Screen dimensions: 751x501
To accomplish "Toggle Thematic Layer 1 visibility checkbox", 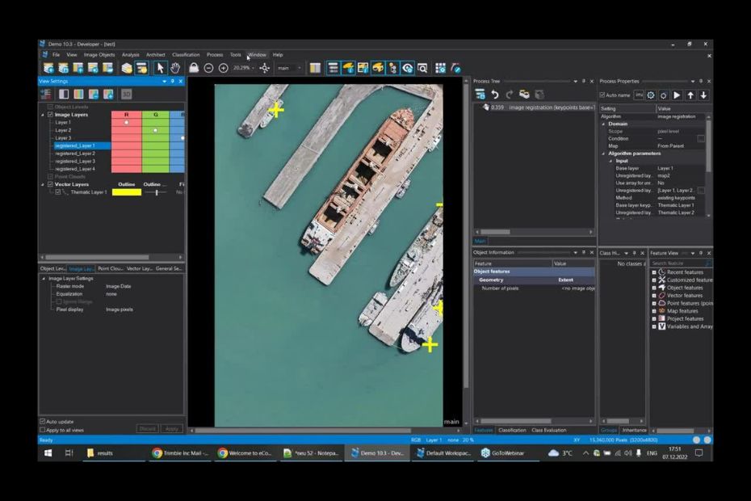I will [58, 192].
